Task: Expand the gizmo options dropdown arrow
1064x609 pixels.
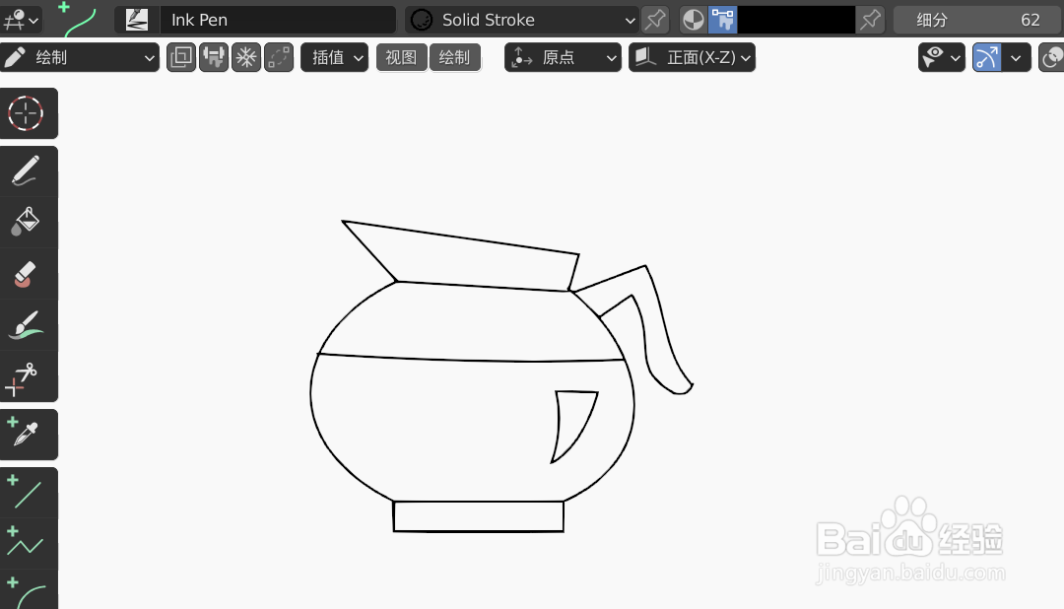Action: [x=1016, y=58]
